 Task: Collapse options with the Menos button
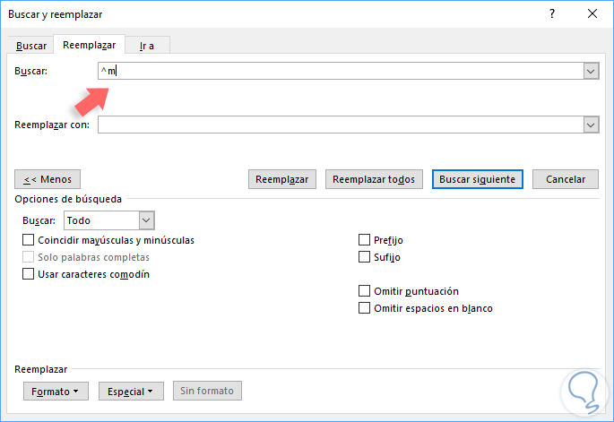point(48,179)
